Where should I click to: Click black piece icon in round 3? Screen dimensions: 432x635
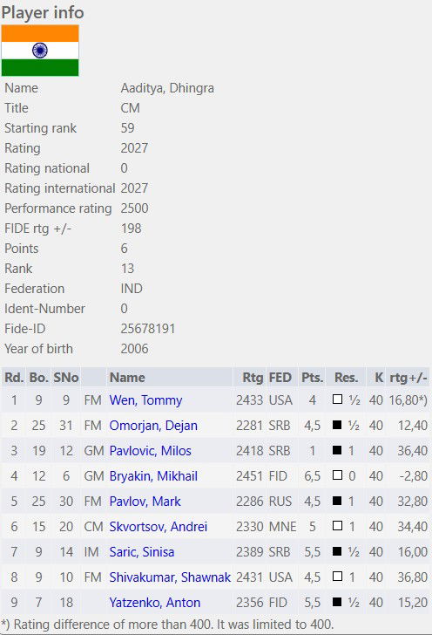pyautogui.click(x=337, y=450)
